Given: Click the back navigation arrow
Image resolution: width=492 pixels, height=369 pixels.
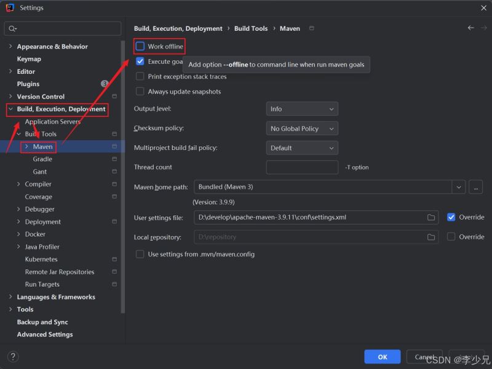Looking at the screenshot, I should tap(471, 28).
